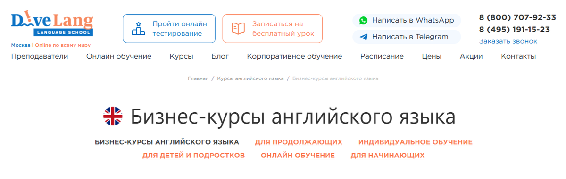This screenshot has width=566, height=179.
Task: Select ДЛЯ НАЧИНАЮЩИХ tab
Action: (388, 155)
